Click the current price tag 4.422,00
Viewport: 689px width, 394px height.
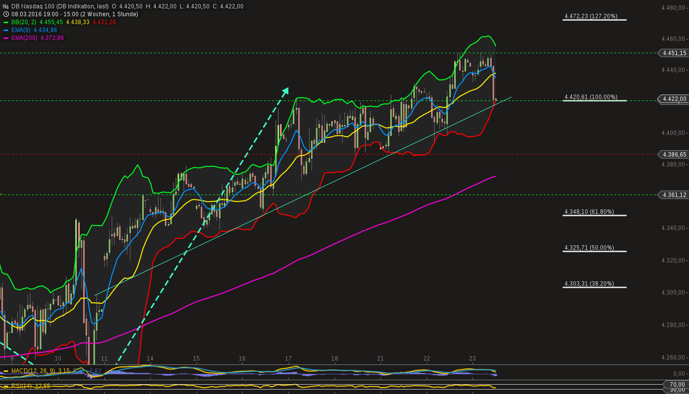(673, 99)
